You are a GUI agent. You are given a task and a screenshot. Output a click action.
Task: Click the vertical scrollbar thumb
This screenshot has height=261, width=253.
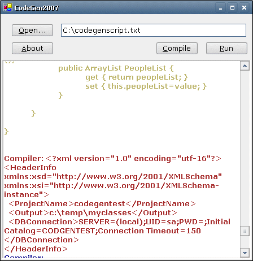pyautogui.click(x=245, y=231)
